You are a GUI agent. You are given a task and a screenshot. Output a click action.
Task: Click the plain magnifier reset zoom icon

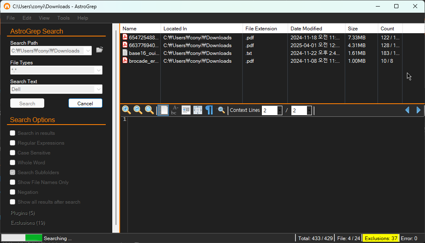(149, 110)
